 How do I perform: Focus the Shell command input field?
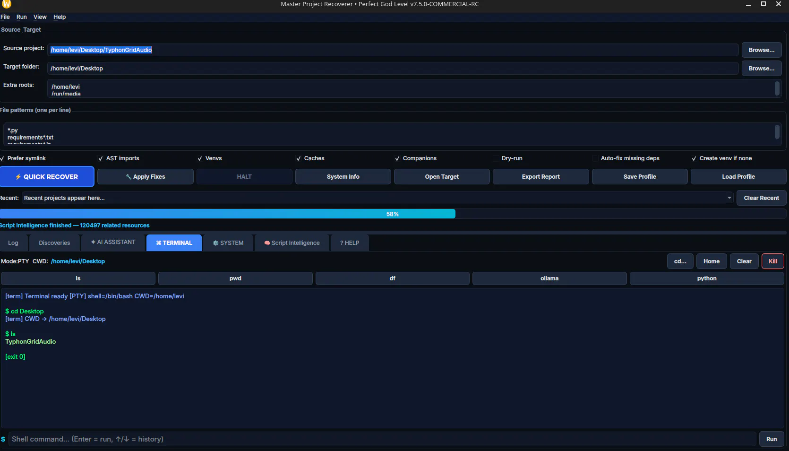click(383, 439)
